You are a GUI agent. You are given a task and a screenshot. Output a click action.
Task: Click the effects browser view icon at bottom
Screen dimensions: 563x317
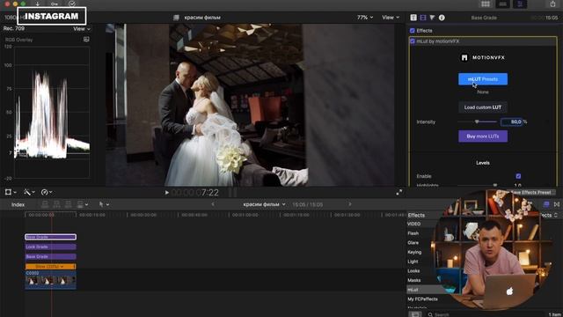(x=415, y=314)
